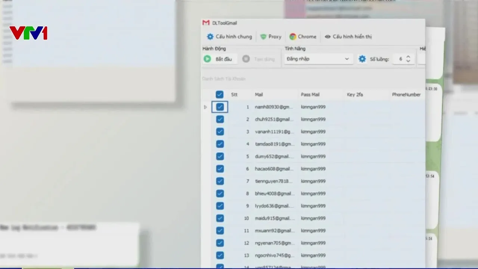Viewport: 478px width, 269px height.
Task: Click the blue gear beside Số luồng
Action: 362,59
